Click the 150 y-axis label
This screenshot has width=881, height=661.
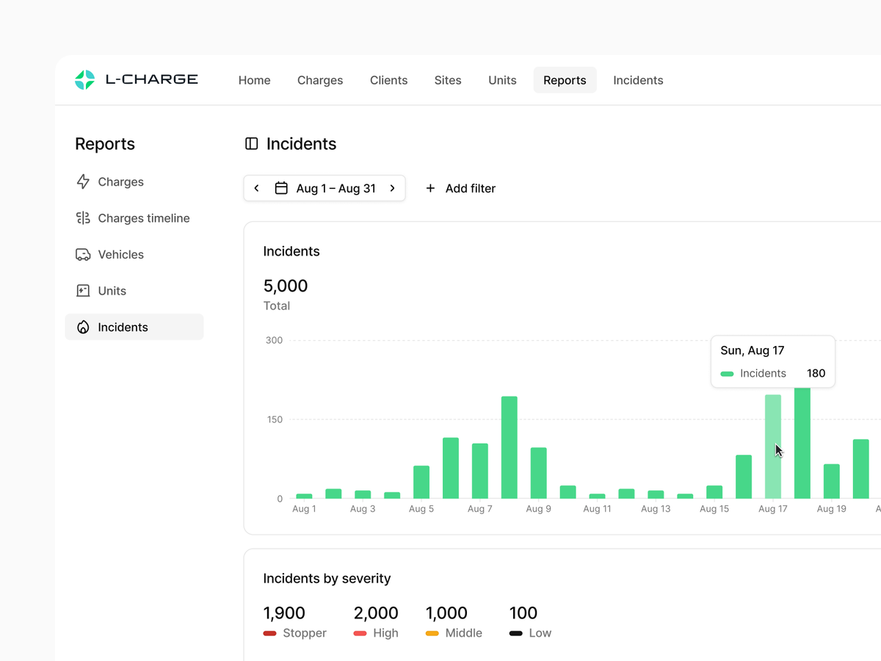[x=274, y=420]
